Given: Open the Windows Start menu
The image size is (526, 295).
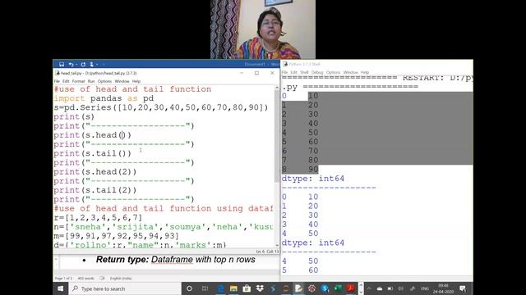Looking at the screenshot, I should 60,288.
